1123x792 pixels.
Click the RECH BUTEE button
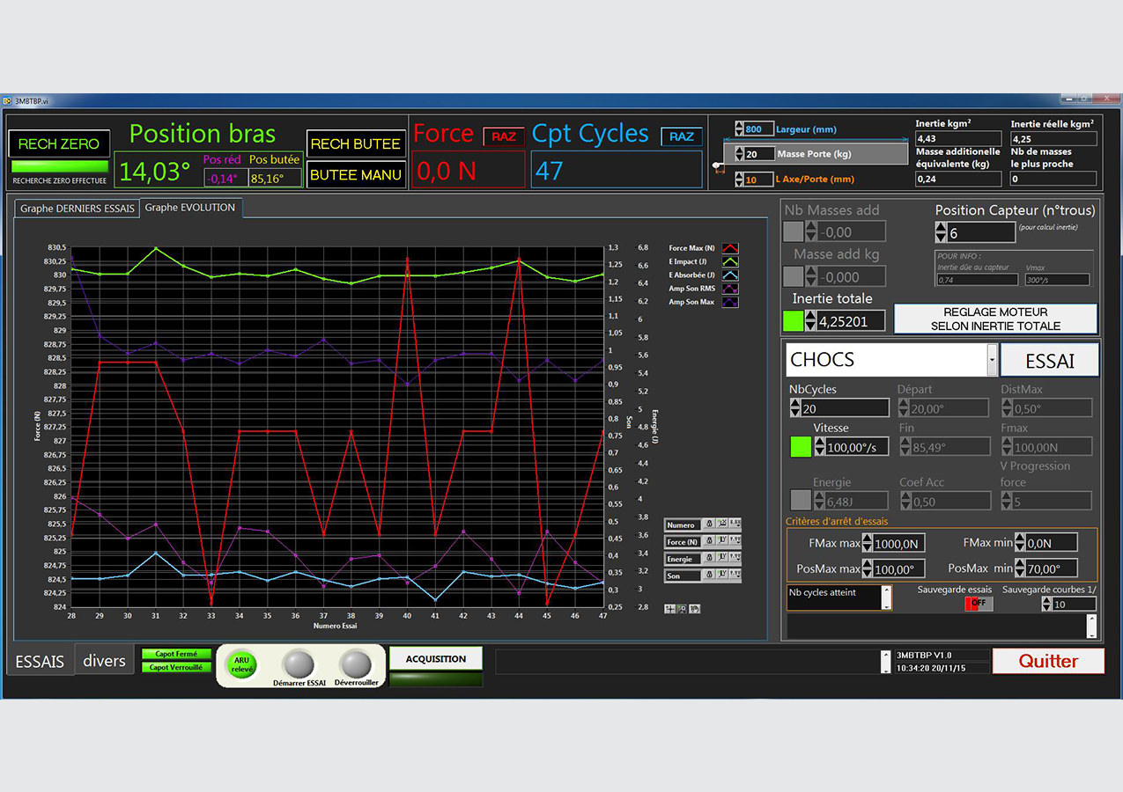click(356, 144)
